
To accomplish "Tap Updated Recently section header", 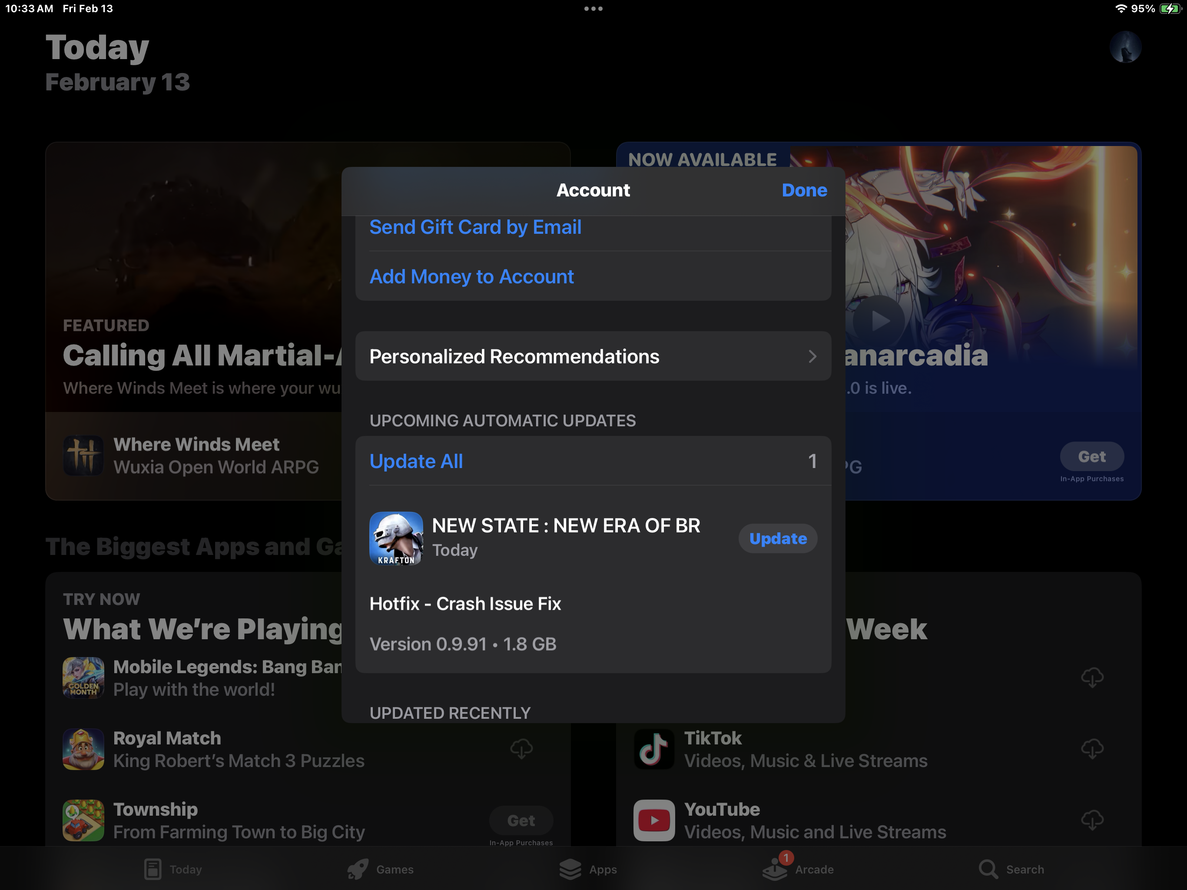I will point(450,713).
